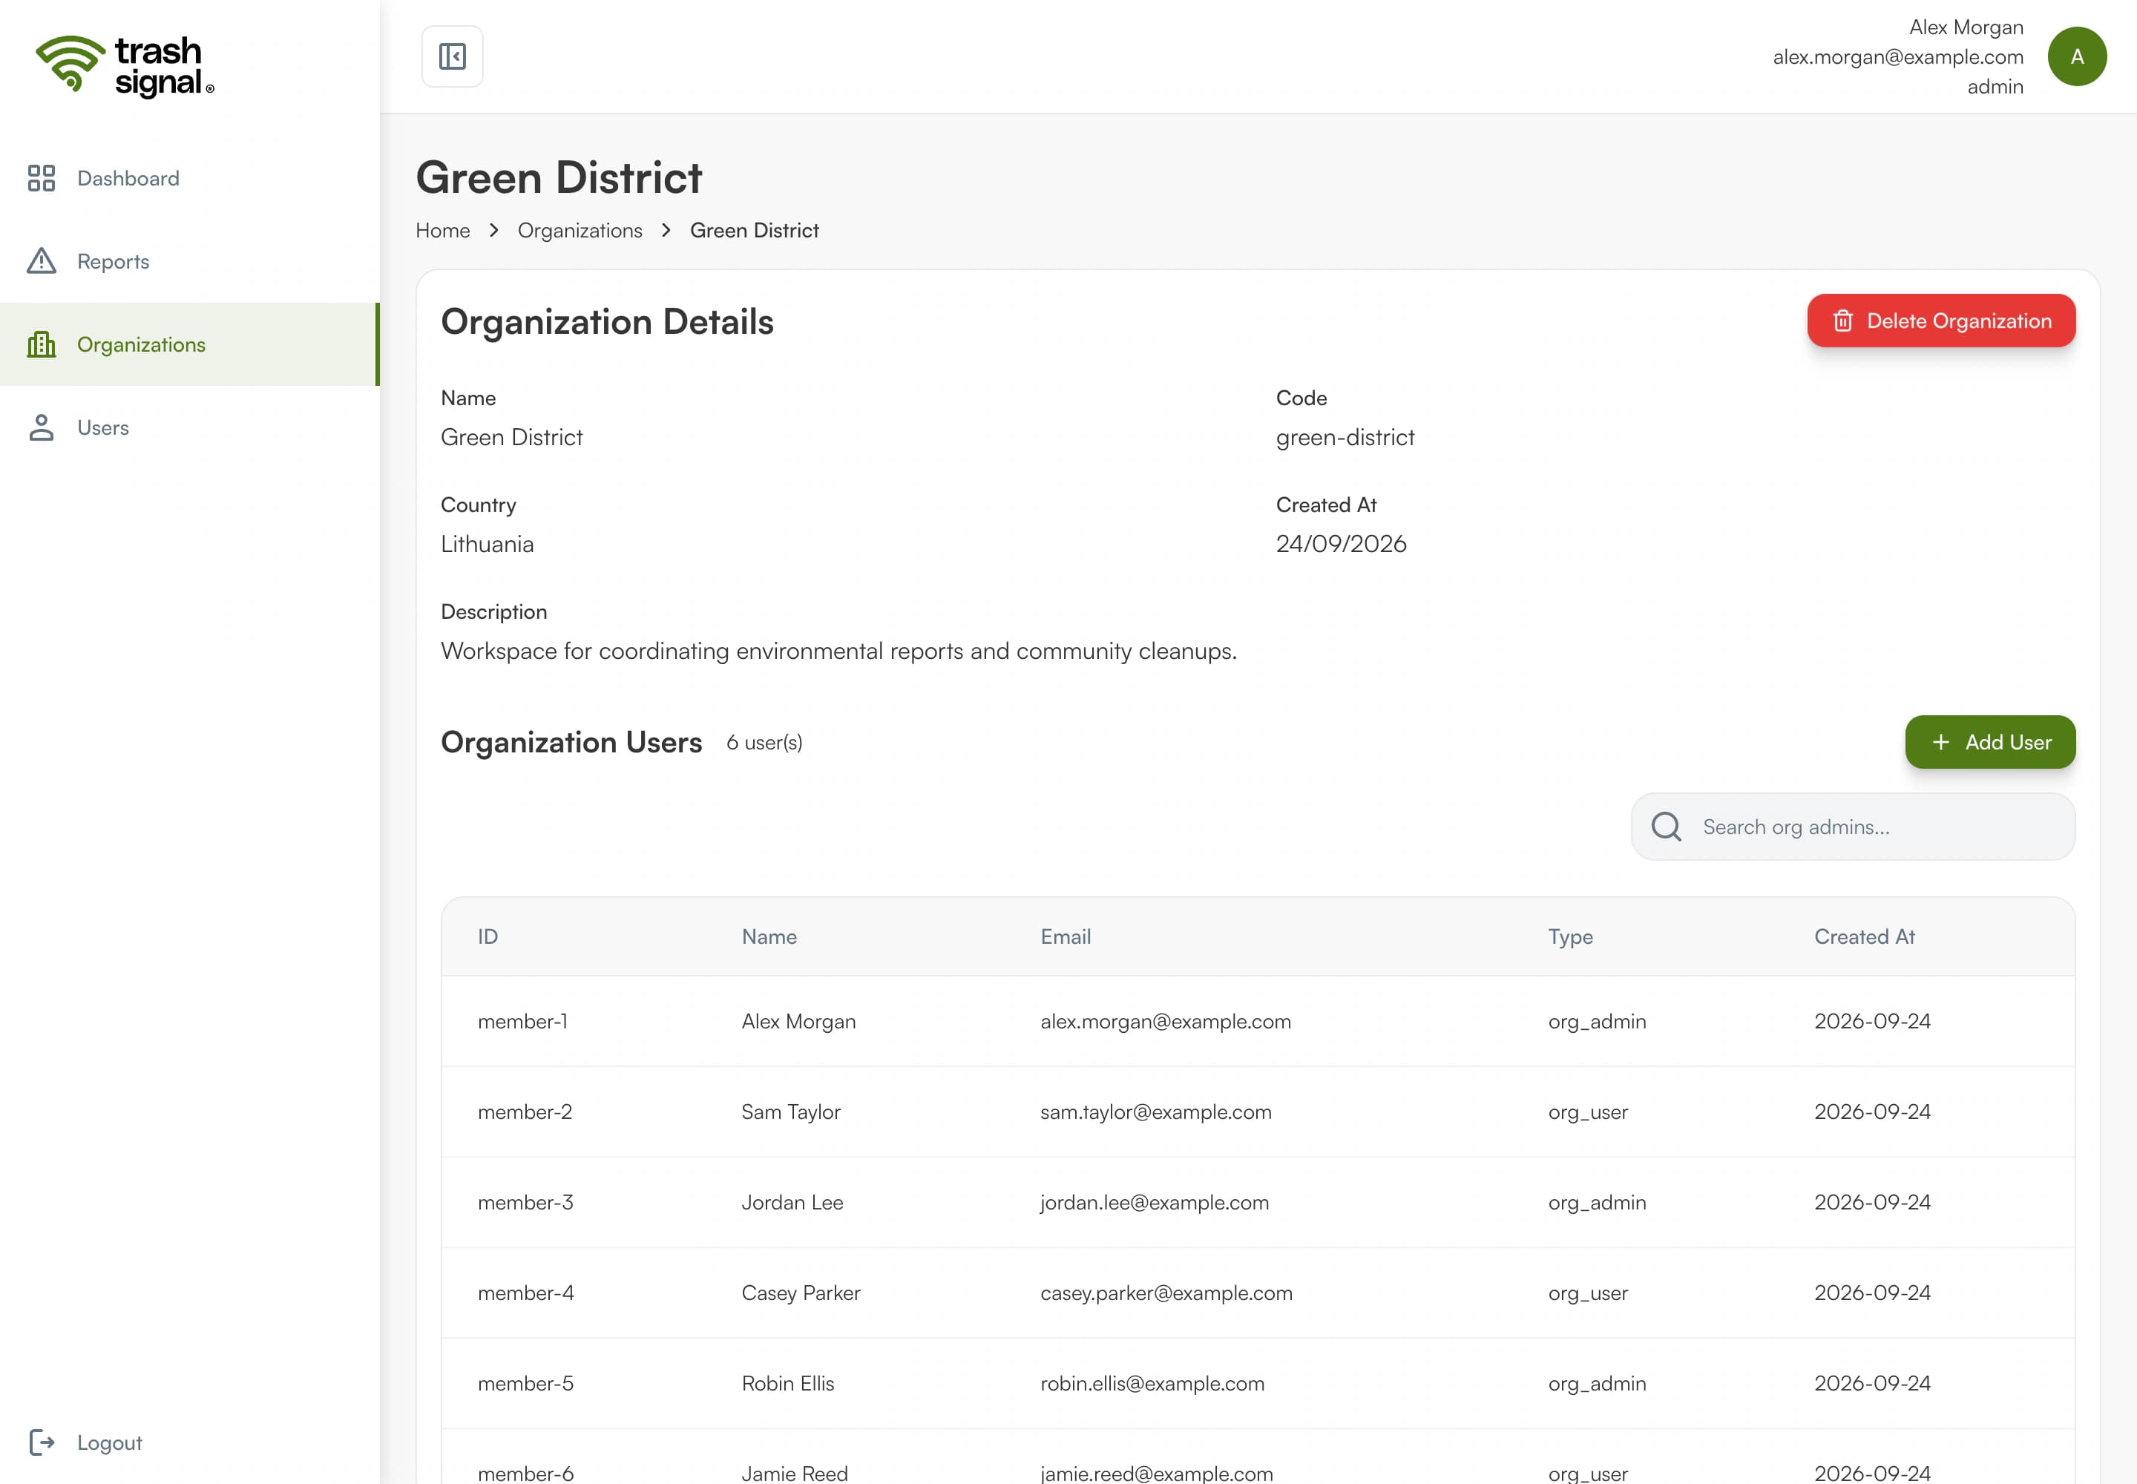
Task: Select the Casey Parker row name
Action: pyautogui.click(x=801, y=1293)
